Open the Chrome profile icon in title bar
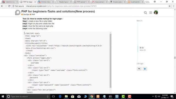 [155, 2]
